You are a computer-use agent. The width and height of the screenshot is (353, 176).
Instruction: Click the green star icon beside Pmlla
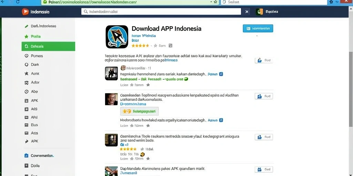26,36
